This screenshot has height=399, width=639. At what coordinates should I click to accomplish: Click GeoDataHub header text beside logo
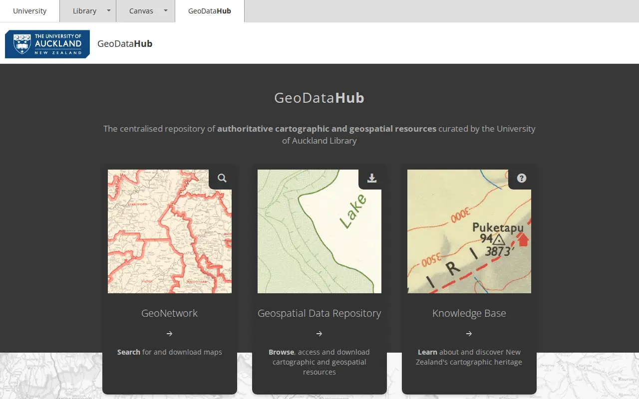125,44
